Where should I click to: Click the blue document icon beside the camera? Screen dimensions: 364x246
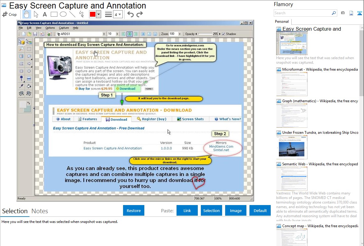351,13
